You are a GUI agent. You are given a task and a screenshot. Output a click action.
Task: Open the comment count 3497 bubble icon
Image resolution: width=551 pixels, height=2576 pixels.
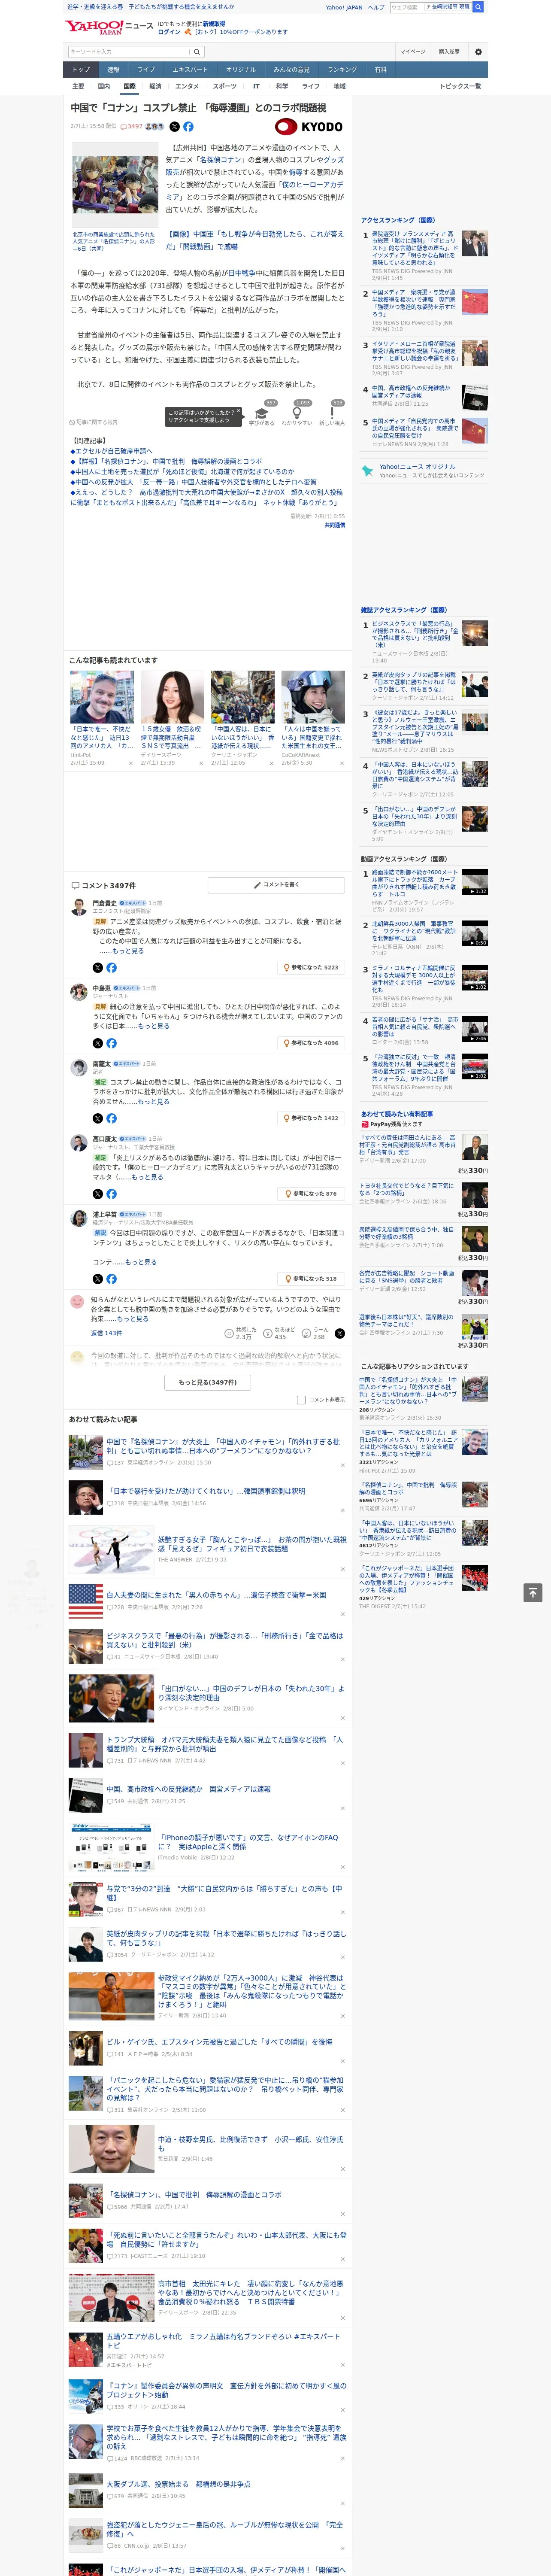pyautogui.click(x=131, y=127)
